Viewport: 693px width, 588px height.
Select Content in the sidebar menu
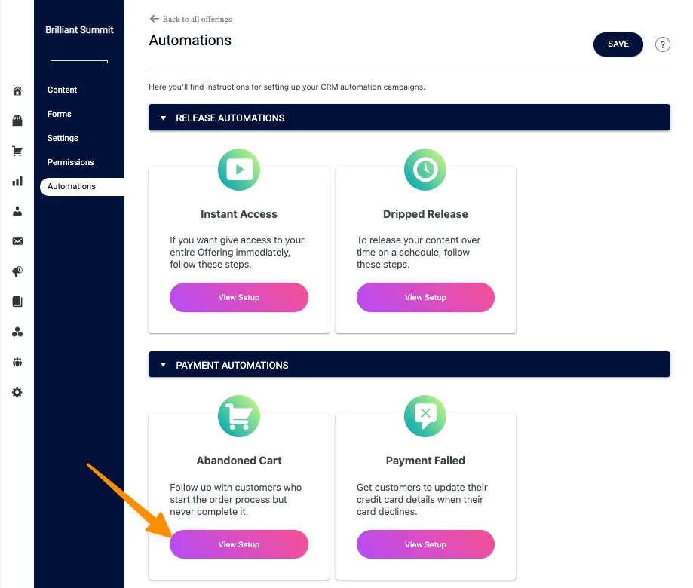tap(62, 90)
